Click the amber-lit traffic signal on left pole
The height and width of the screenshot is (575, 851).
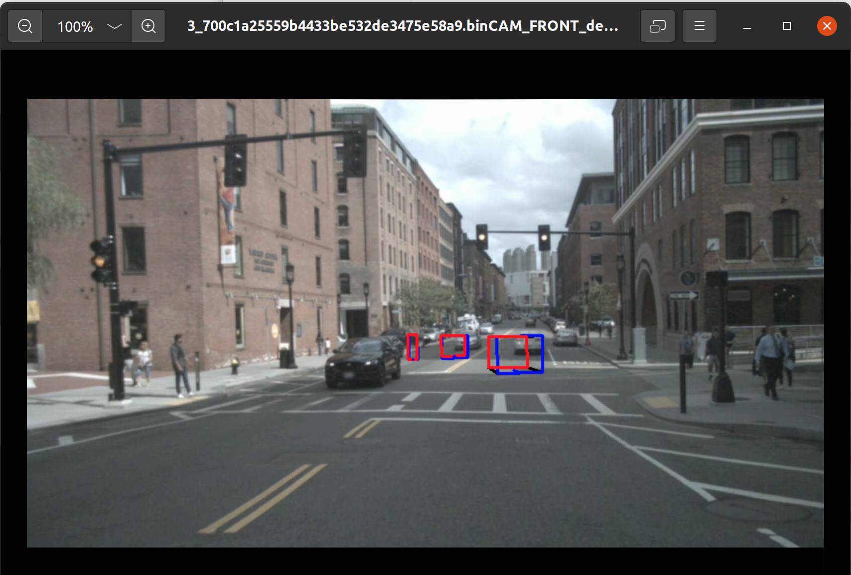pyautogui.click(x=101, y=261)
